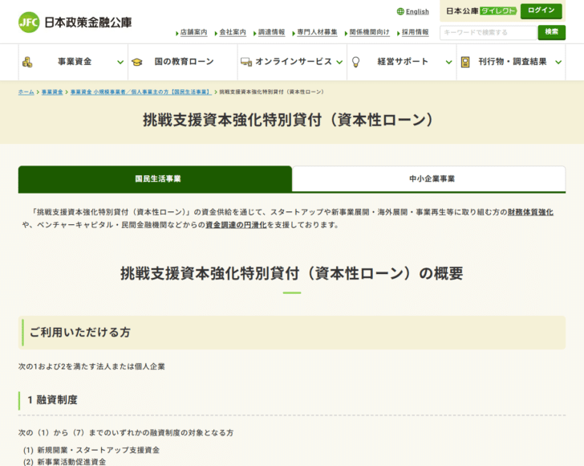Click the 次の1および2を満たす法人または個人企業 text
Image resolution: width=584 pixels, height=466 pixels.
pyautogui.click(x=91, y=366)
